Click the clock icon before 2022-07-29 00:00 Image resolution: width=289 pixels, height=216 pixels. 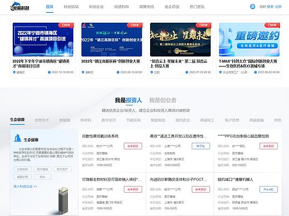click(187, 72)
